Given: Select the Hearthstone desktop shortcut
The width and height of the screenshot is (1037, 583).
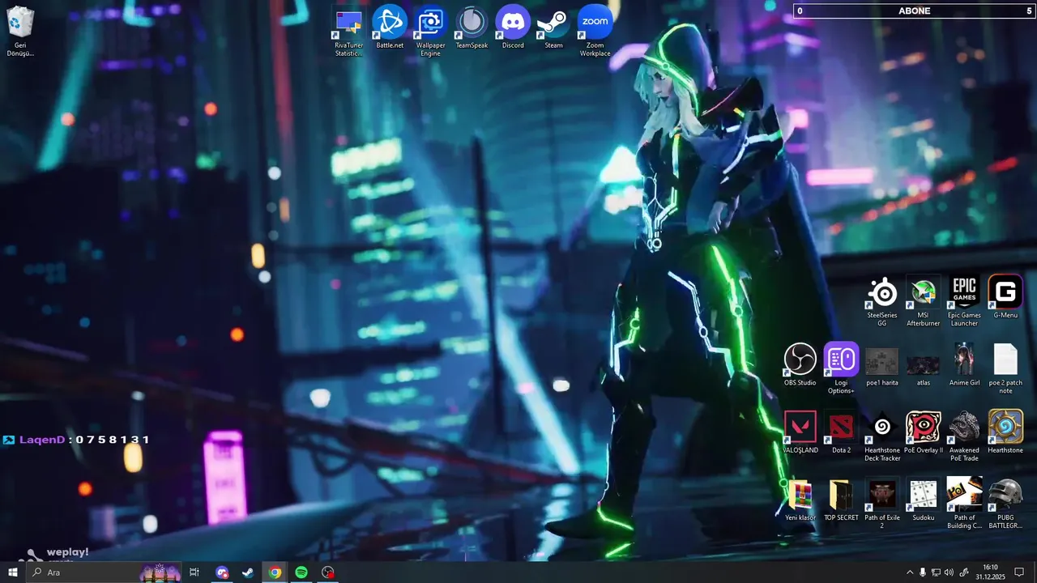Looking at the screenshot, I should click(1005, 432).
